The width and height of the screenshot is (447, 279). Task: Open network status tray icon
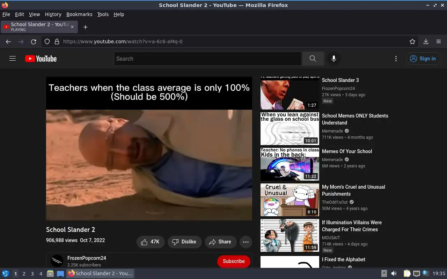[x=416, y=273]
